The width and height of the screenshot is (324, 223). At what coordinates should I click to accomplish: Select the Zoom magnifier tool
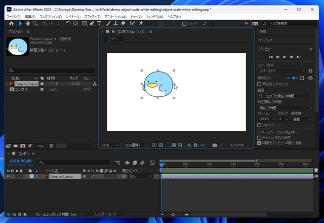coord(35,23)
